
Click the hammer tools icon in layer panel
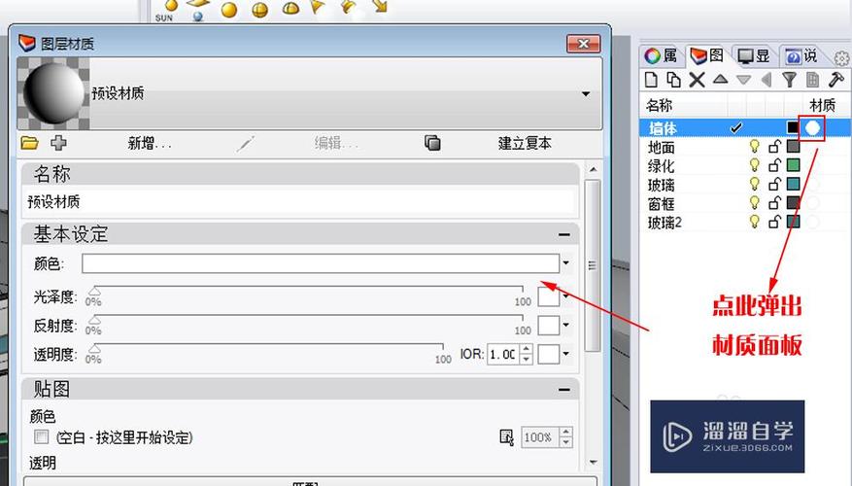tap(836, 80)
